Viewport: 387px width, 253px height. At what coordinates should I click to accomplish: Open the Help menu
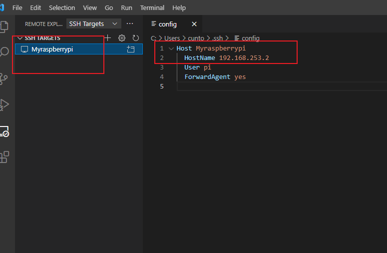[x=179, y=8]
